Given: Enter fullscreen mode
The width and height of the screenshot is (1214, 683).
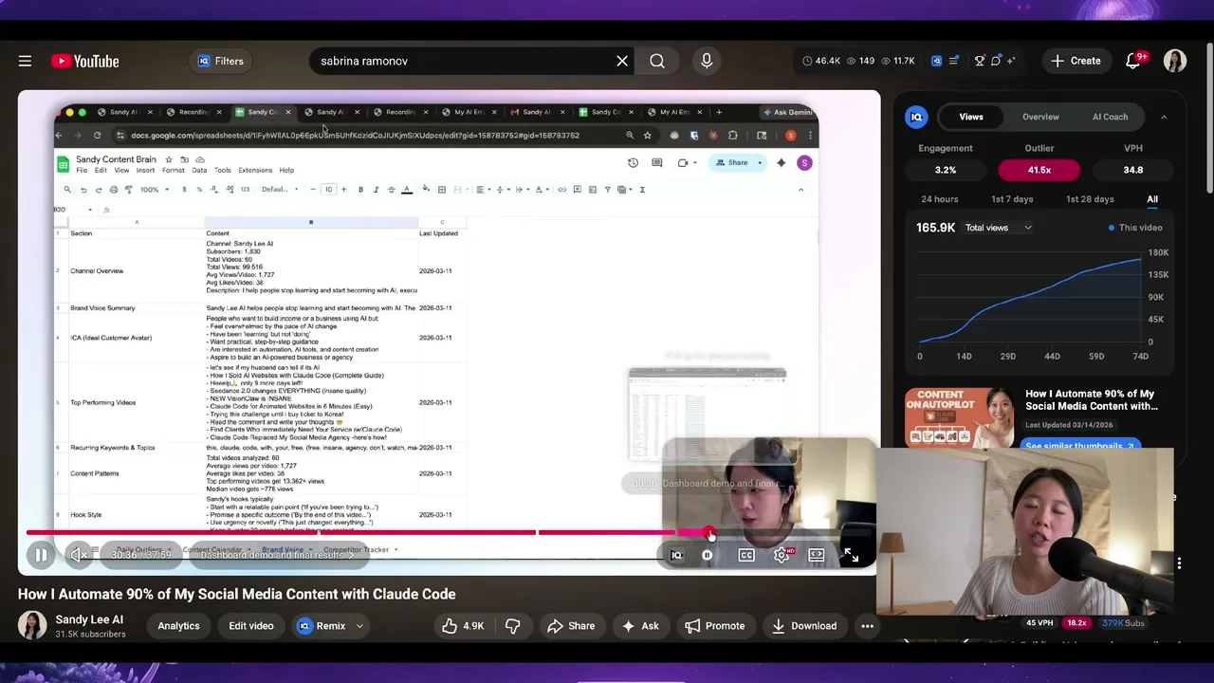Looking at the screenshot, I should [851, 555].
